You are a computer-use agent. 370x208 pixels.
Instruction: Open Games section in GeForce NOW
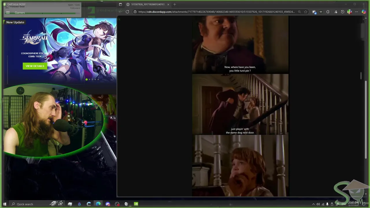[20, 13]
